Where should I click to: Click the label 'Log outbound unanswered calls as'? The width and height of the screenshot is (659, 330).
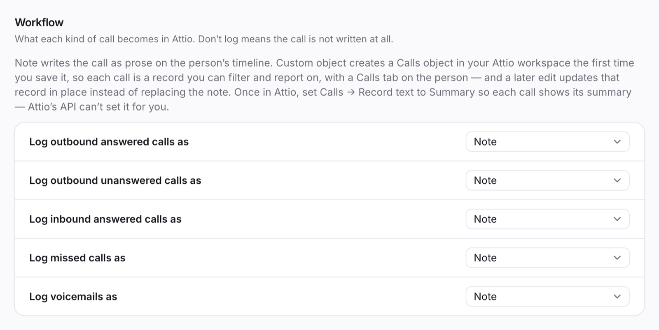(x=115, y=180)
